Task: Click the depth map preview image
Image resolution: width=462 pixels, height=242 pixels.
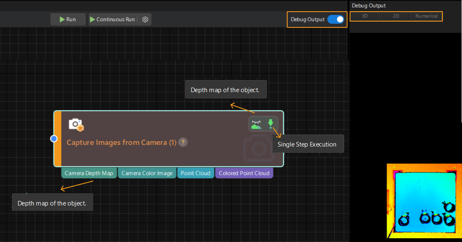Action: (x=424, y=200)
